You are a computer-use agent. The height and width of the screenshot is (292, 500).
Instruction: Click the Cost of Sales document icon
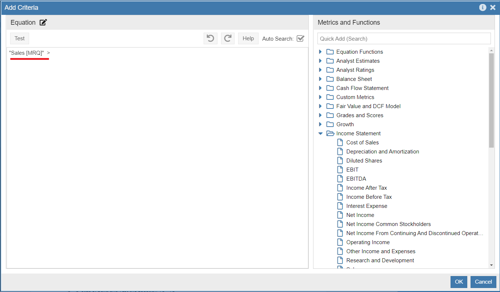340,143
